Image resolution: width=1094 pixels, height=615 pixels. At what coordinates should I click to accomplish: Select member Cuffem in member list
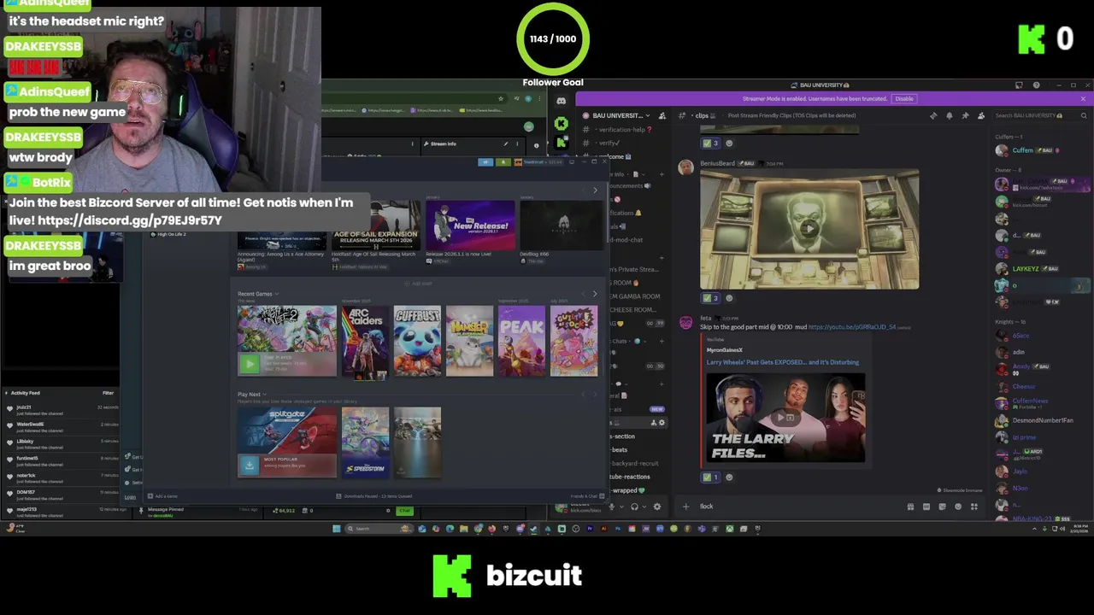point(1042,150)
